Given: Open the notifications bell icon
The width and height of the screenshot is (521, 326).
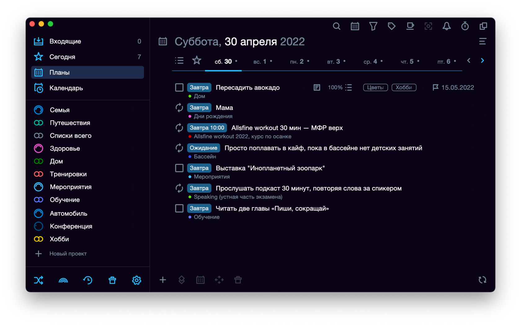Looking at the screenshot, I should click(447, 26).
